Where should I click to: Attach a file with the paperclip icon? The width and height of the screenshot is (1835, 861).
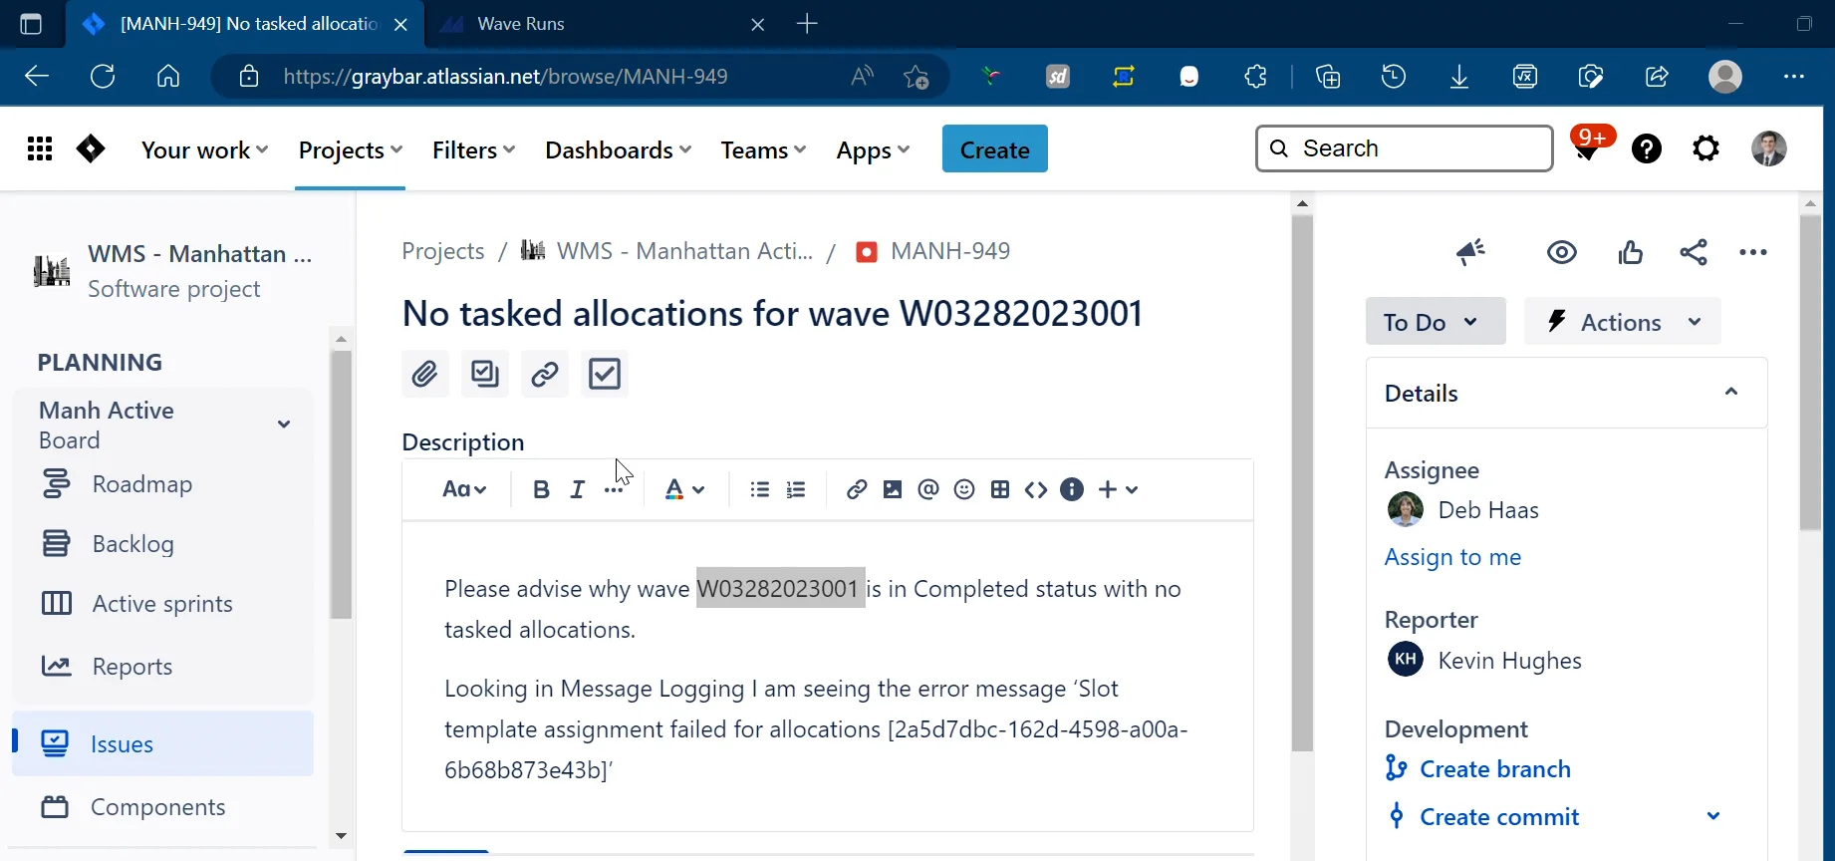point(425,374)
